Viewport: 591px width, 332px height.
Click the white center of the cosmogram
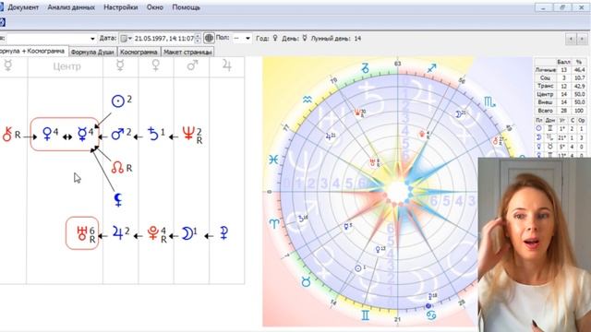pos(398,192)
